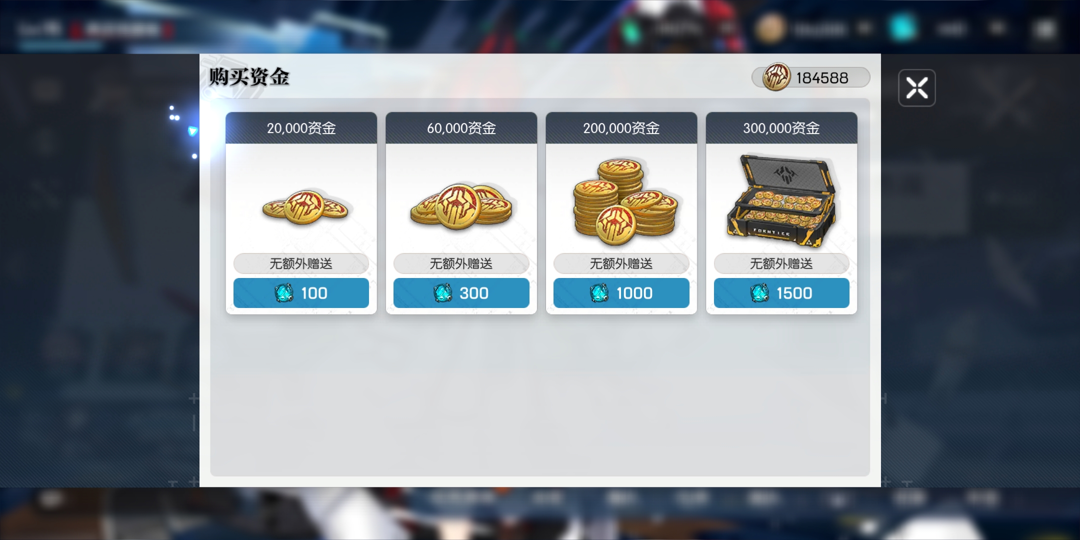Select the small coin pile image

click(305, 207)
